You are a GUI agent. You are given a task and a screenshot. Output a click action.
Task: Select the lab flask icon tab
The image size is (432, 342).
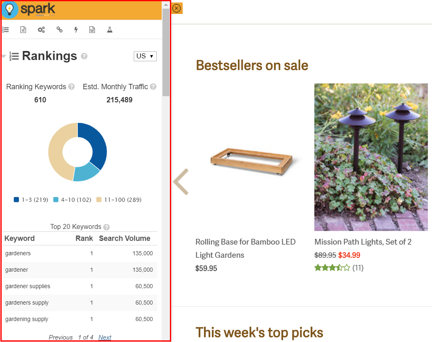[109, 30]
